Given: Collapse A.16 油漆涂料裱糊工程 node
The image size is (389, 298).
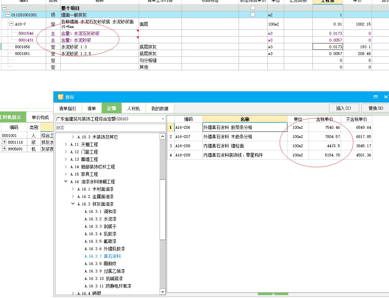Looking at the screenshot, I should [66, 181].
